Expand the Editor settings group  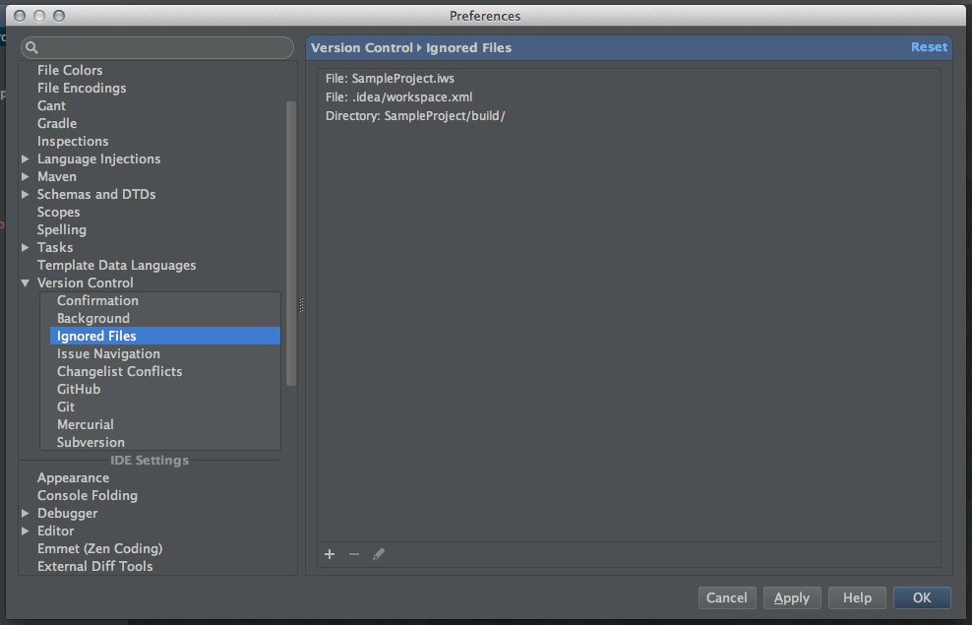pyautogui.click(x=25, y=531)
